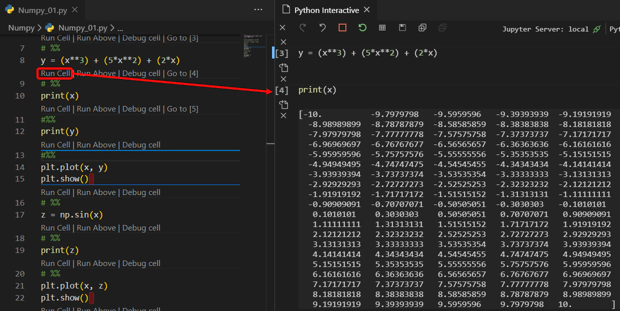Click the print(y) line in the editor
This screenshot has width=620, height=311.
60,131
